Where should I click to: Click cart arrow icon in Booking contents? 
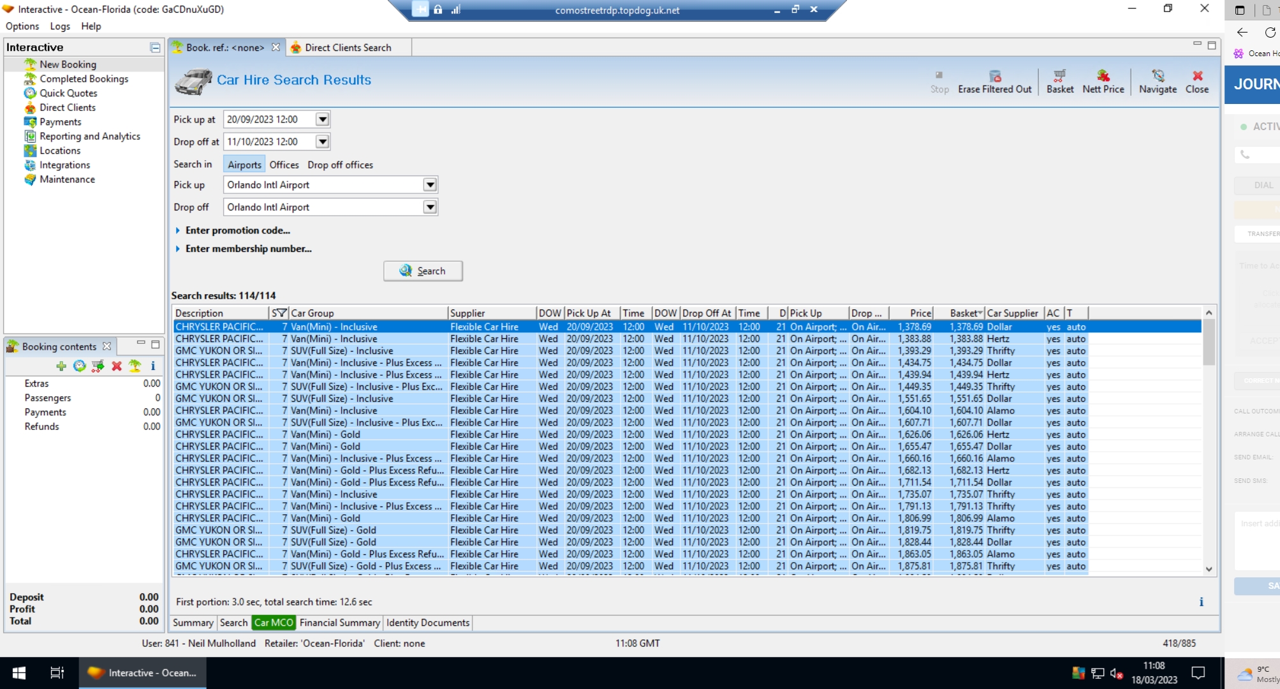pyautogui.click(x=98, y=366)
